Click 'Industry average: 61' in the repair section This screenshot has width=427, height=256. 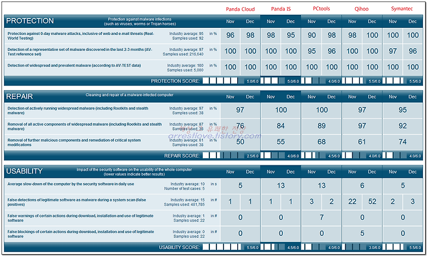[x=186, y=140]
